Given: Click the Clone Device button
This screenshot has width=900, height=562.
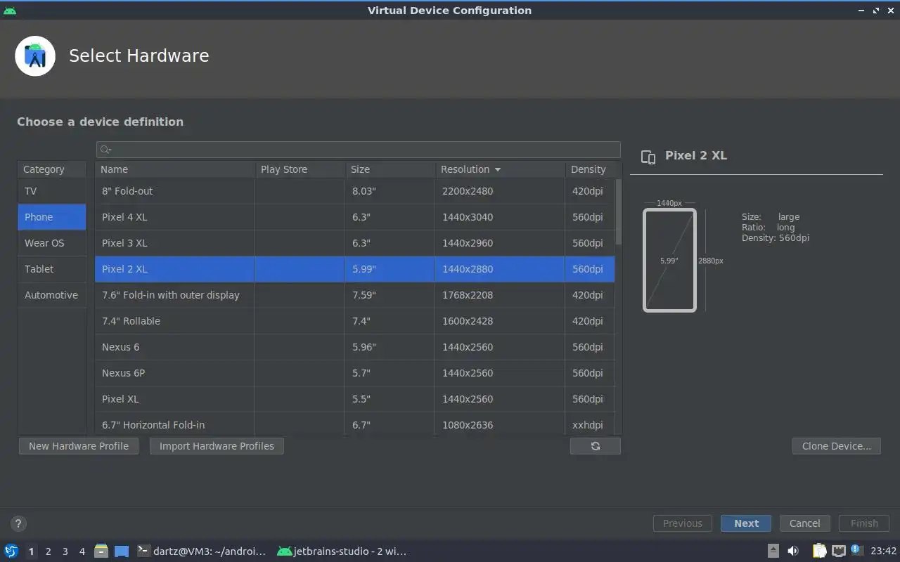Looking at the screenshot, I should pyautogui.click(x=837, y=446).
